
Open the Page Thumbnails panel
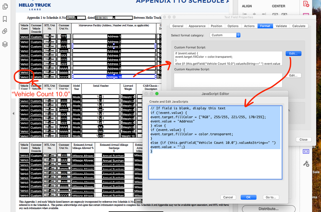pos(5,6)
